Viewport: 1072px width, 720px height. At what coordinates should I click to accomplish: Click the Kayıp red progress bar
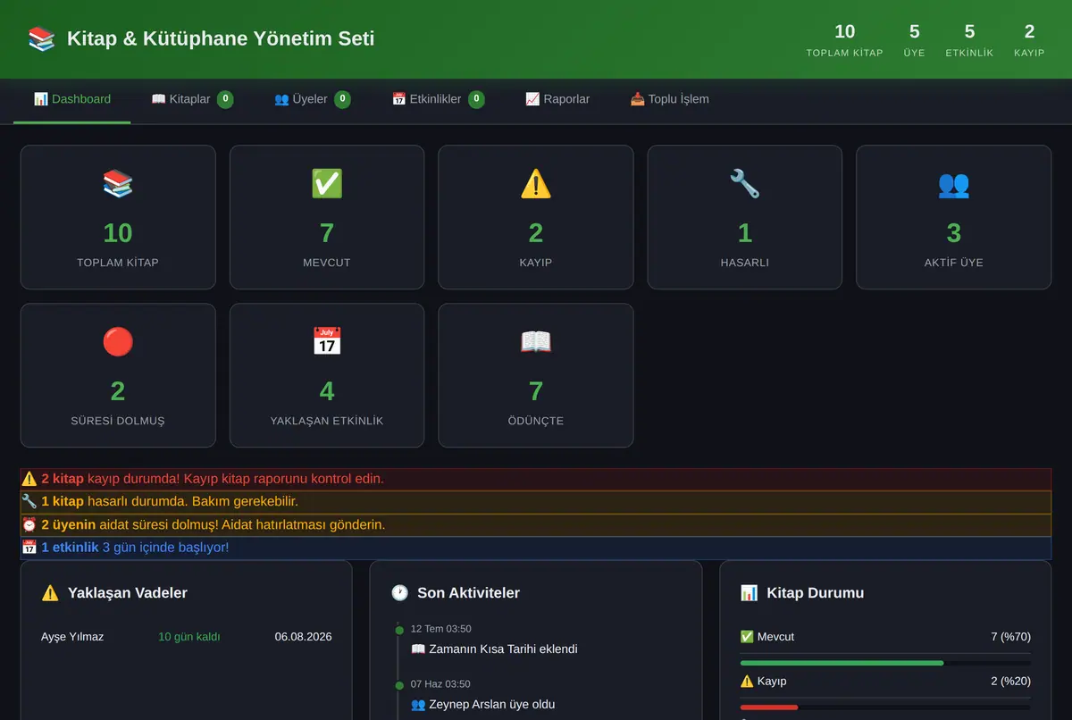click(769, 707)
